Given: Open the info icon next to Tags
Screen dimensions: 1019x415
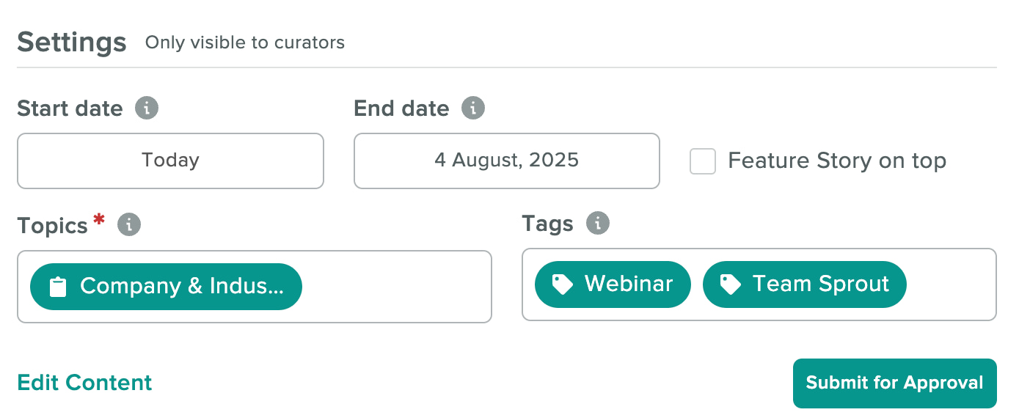Looking at the screenshot, I should 598,223.
